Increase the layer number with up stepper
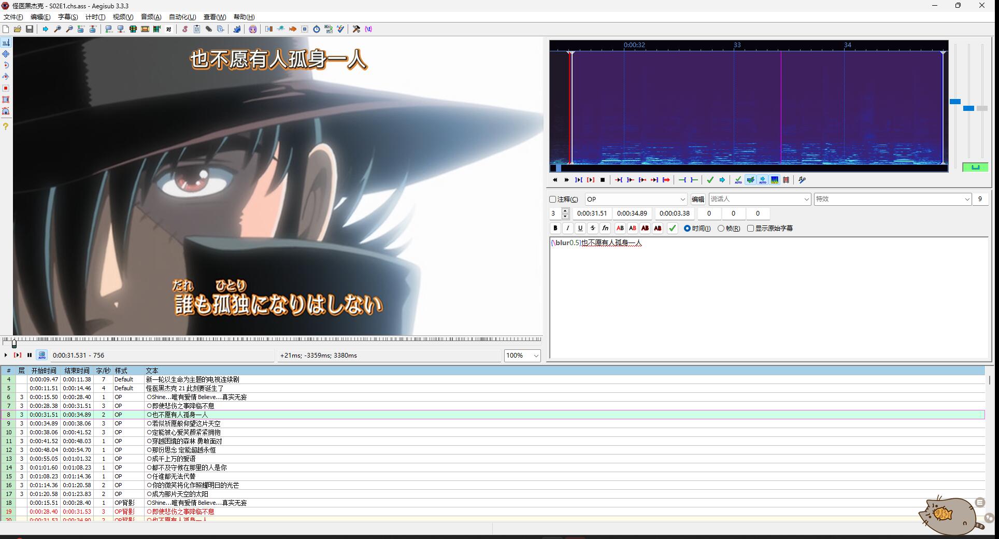The image size is (999, 539). click(x=565, y=210)
